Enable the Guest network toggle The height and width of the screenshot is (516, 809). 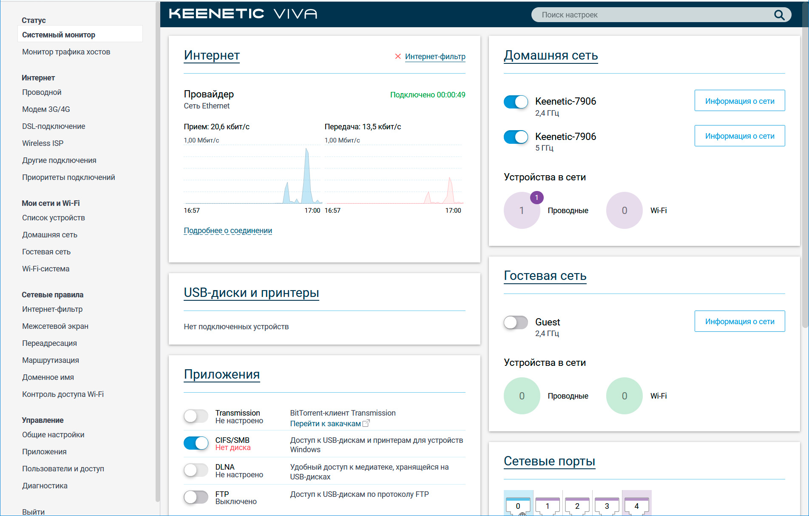pyautogui.click(x=516, y=322)
